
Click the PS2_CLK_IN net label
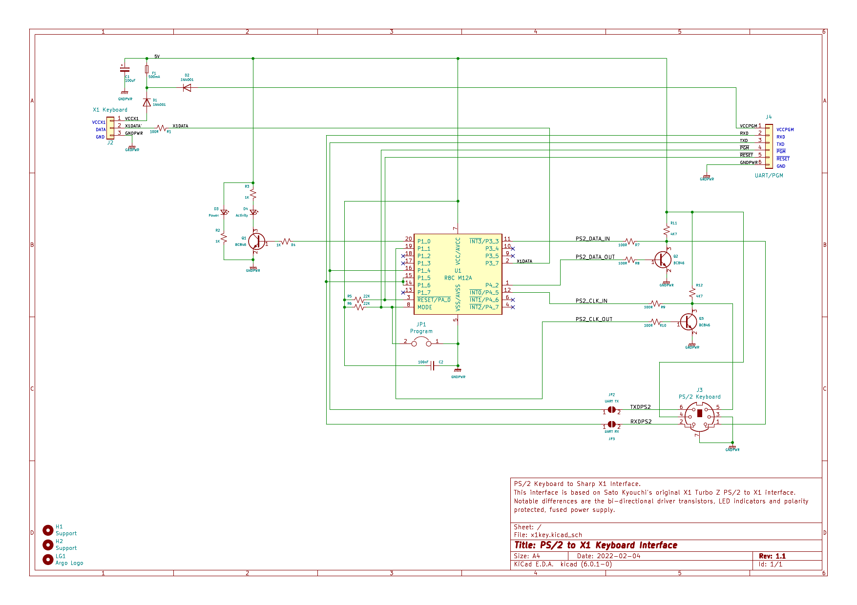(591, 301)
